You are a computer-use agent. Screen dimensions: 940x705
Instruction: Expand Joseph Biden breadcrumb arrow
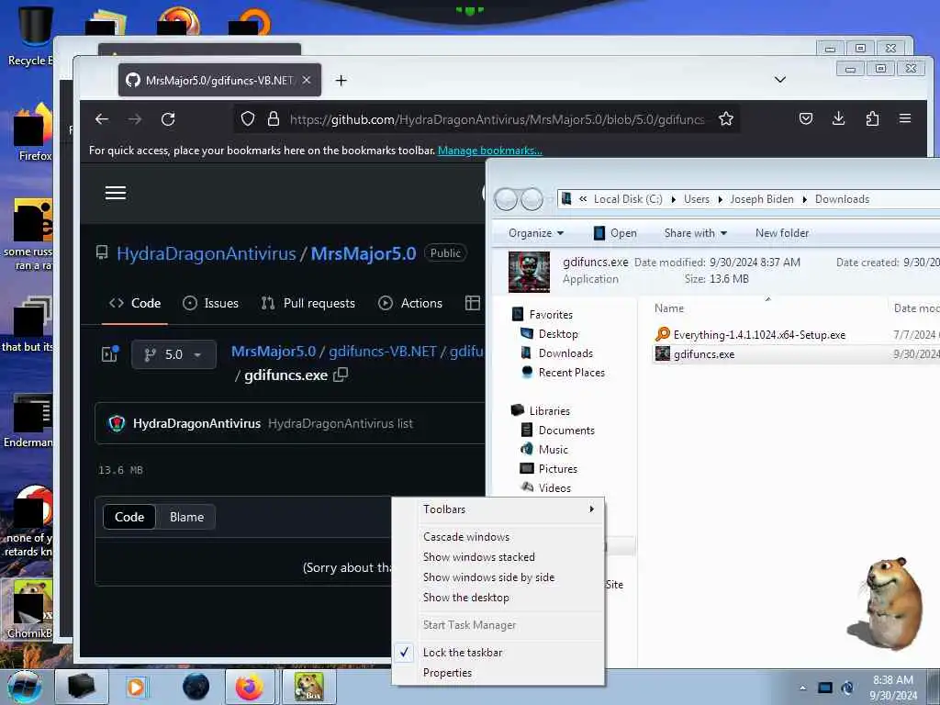[x=804, y=199]
